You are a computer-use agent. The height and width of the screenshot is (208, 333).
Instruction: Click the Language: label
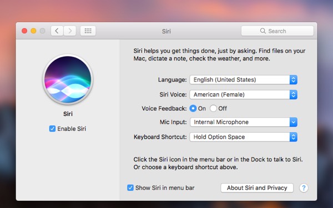[x=172, y=79]
